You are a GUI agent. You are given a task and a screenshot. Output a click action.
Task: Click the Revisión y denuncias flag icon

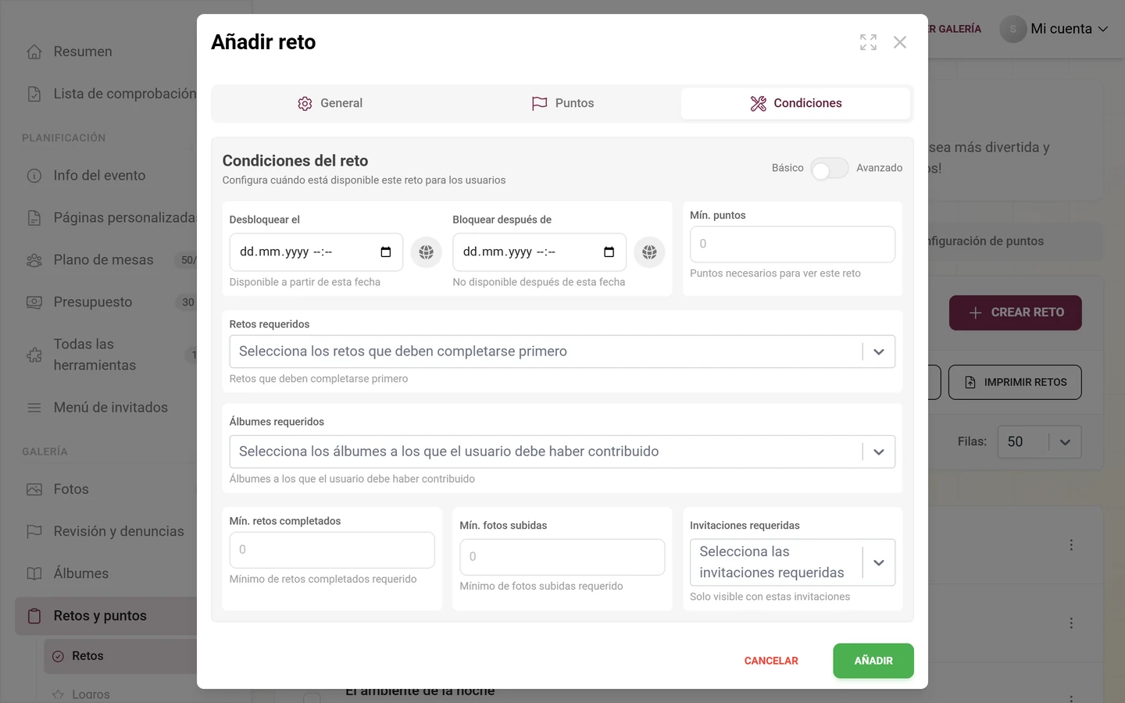[34, 531]
